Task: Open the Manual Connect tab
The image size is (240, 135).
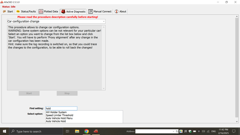Action: [x=100, y=12]
